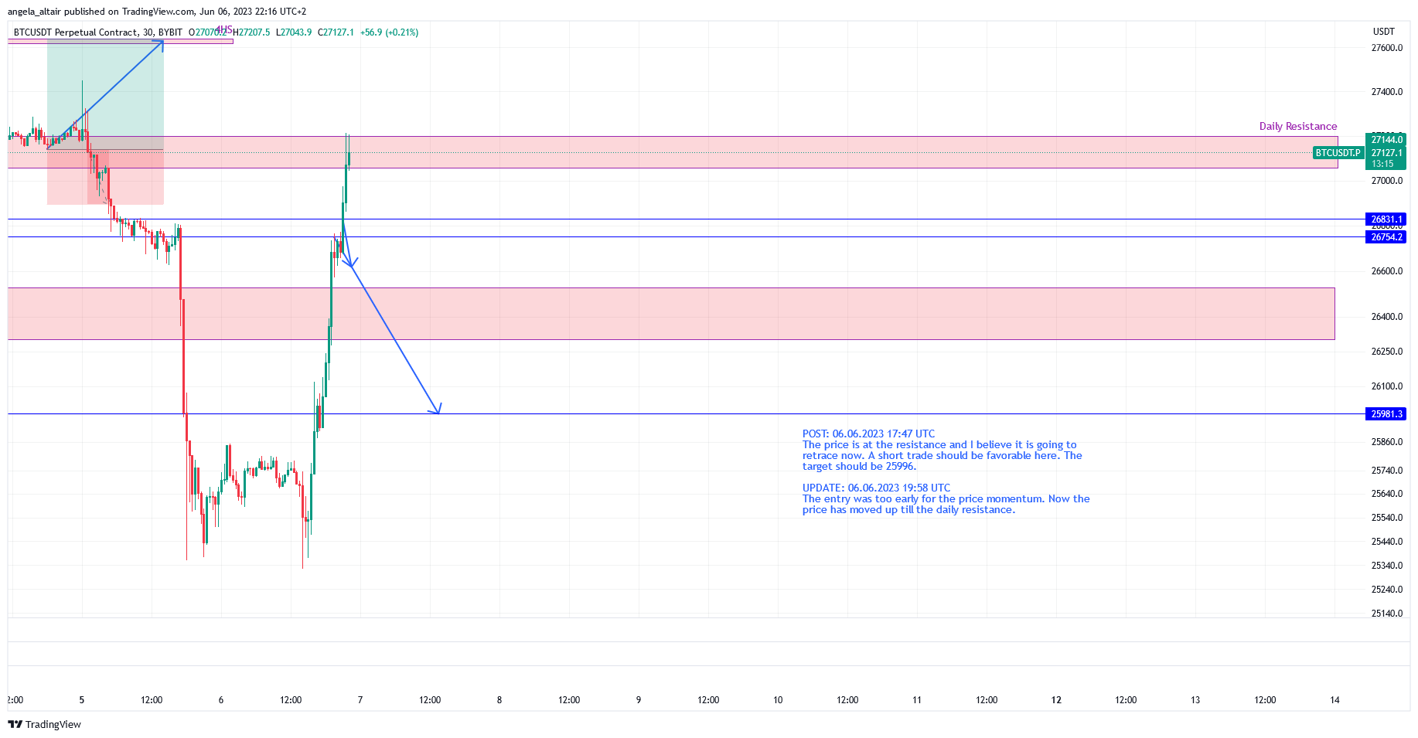The height and width of the screenshot is (738, 1418).
Task: Click the 25240.0 price axis label
Action: (x=1386, y=590)
